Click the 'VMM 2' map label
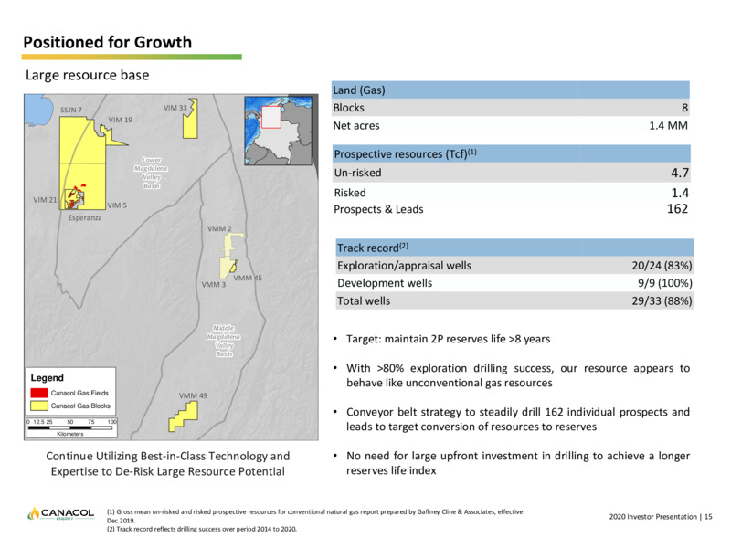 coord(219,229)
